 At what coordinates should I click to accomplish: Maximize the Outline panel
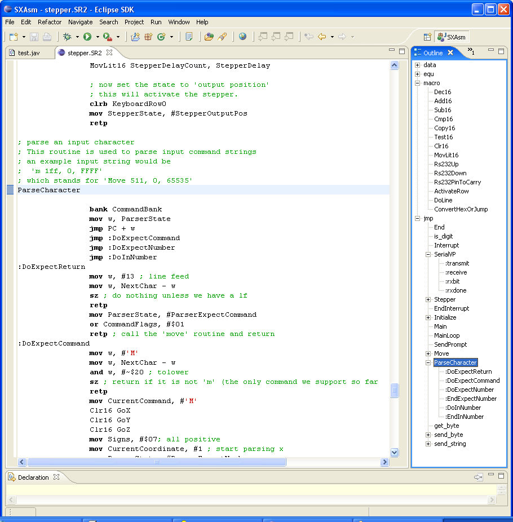click(x=501, y=51)
